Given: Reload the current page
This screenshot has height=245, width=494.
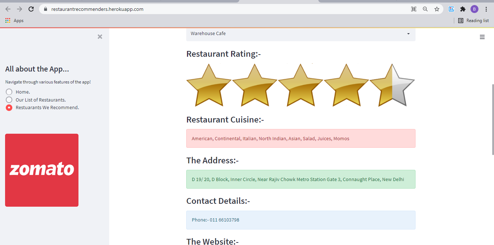Looking at the screenshot, I should pos(31,9).
